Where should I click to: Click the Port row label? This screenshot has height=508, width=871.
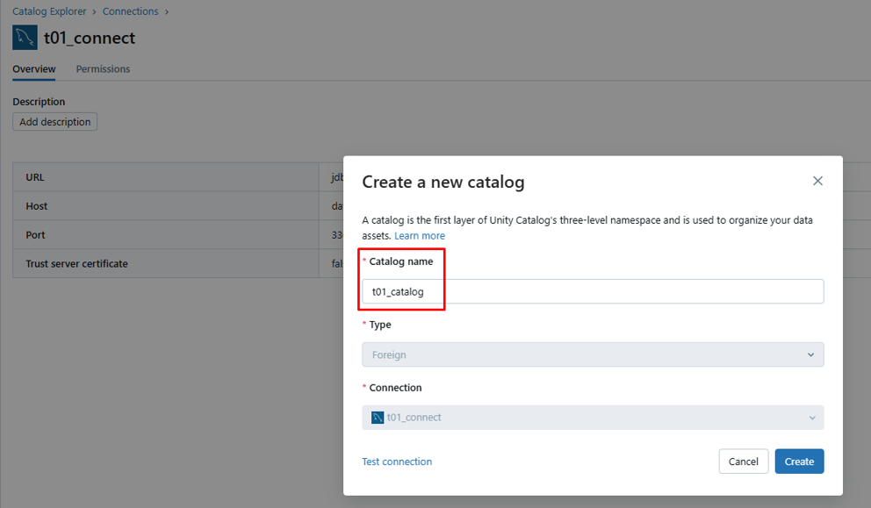coord(35,235)
